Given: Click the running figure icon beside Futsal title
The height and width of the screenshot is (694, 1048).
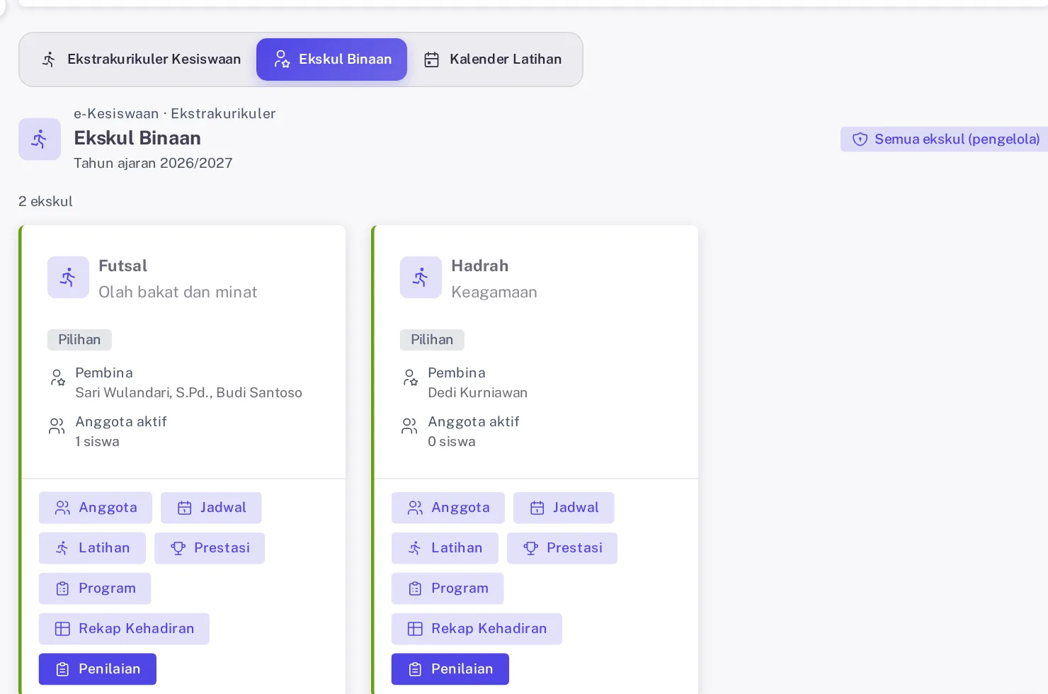Looking at the screenshot, I should tap(68, 277).
